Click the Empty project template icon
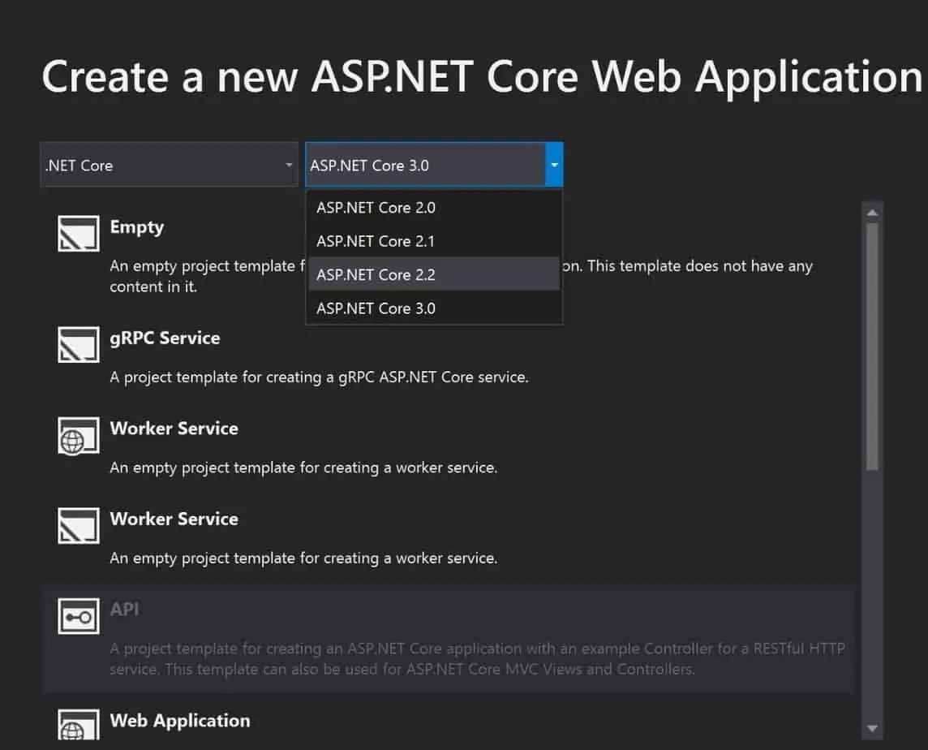The width and height of the screenshot is (928, 750). (78, 233)
